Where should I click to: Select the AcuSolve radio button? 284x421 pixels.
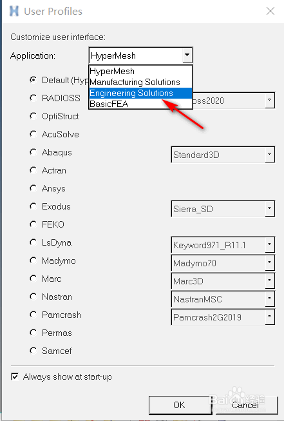click(x=33, y=134)
